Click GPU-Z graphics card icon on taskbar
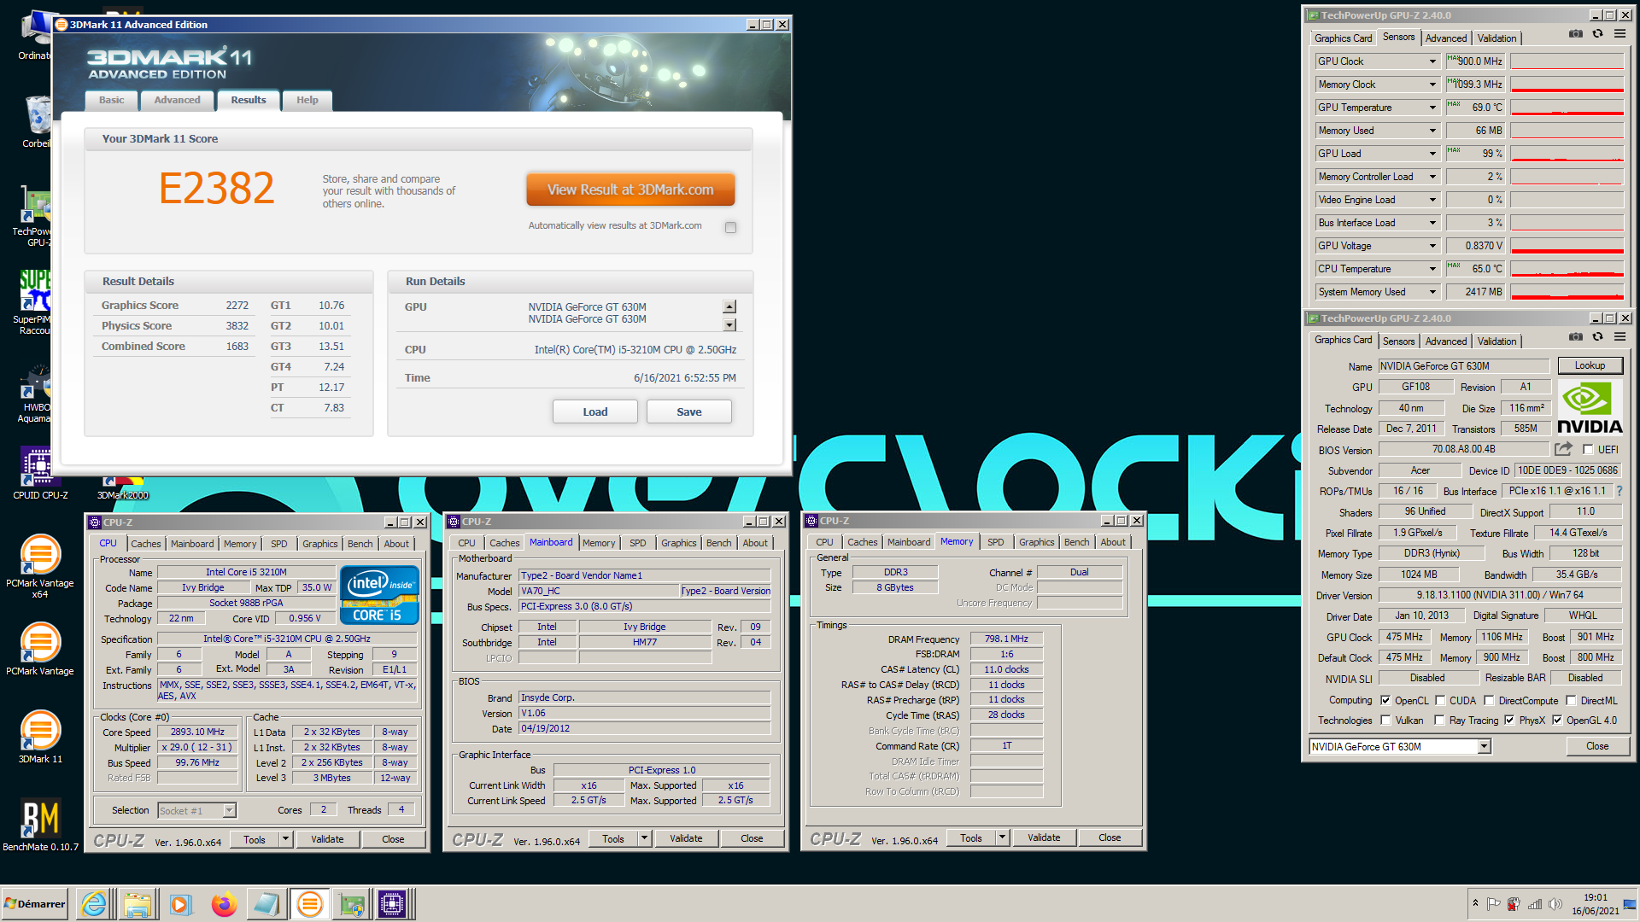Image resolution: width=1640 pixels, height=922 pixels. [x=351, y=904]
